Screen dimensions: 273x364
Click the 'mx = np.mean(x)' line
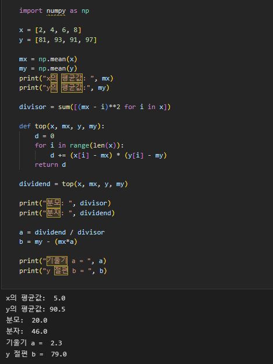[48, 59]
